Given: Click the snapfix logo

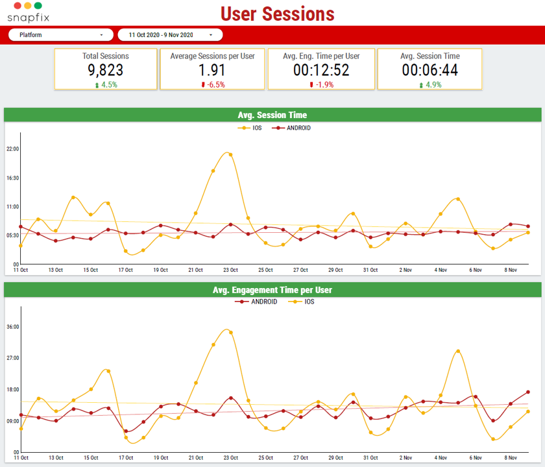Looking at the screenshot, I should (x=28, y=12).
